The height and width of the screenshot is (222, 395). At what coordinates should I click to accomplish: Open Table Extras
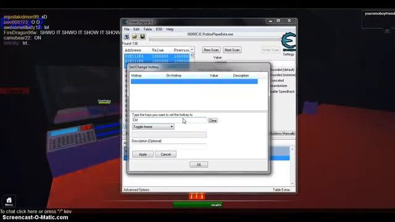coord(281,190)
